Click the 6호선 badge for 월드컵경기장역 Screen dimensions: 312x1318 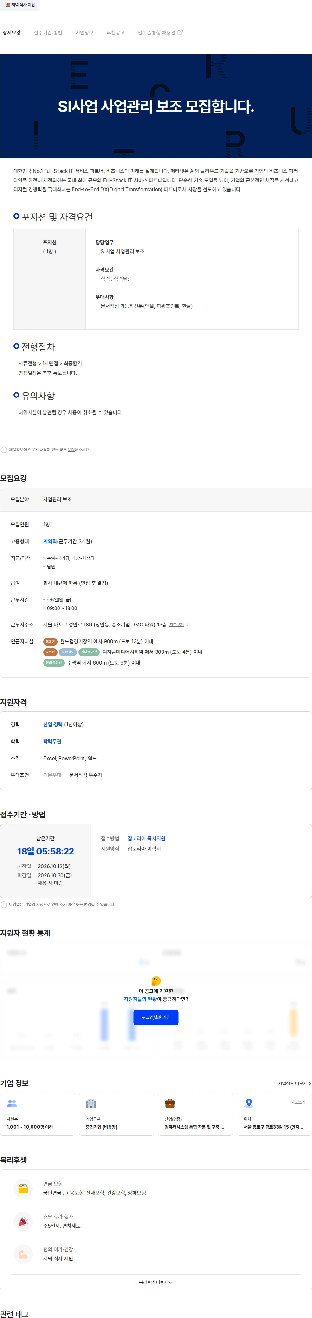50,642
